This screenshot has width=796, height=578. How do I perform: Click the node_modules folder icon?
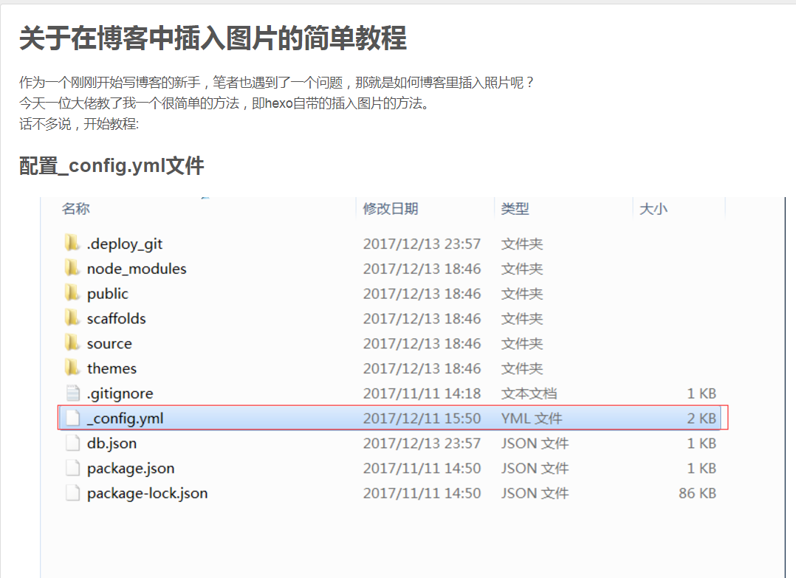[72, 268]
